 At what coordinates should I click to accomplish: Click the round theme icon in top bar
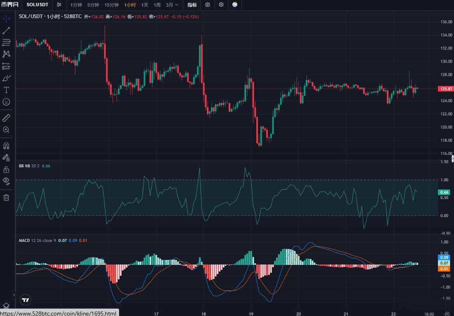pos(235,5)
